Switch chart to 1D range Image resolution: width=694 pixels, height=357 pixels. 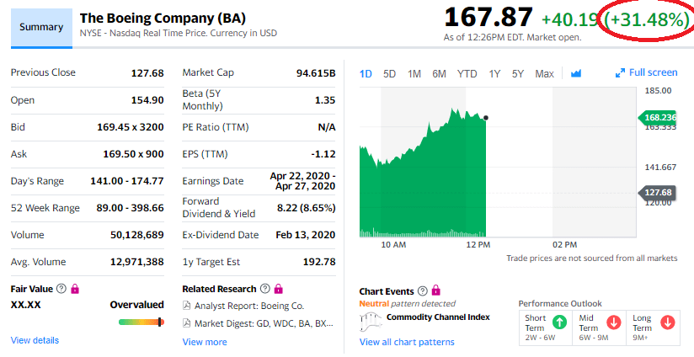click(366, 74)
